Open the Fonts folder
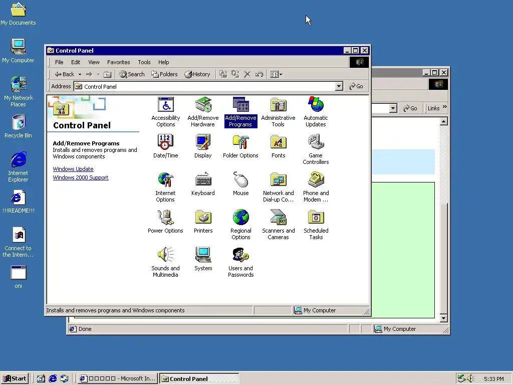Viewport: 513px width, 385px height. click(278, 146)
